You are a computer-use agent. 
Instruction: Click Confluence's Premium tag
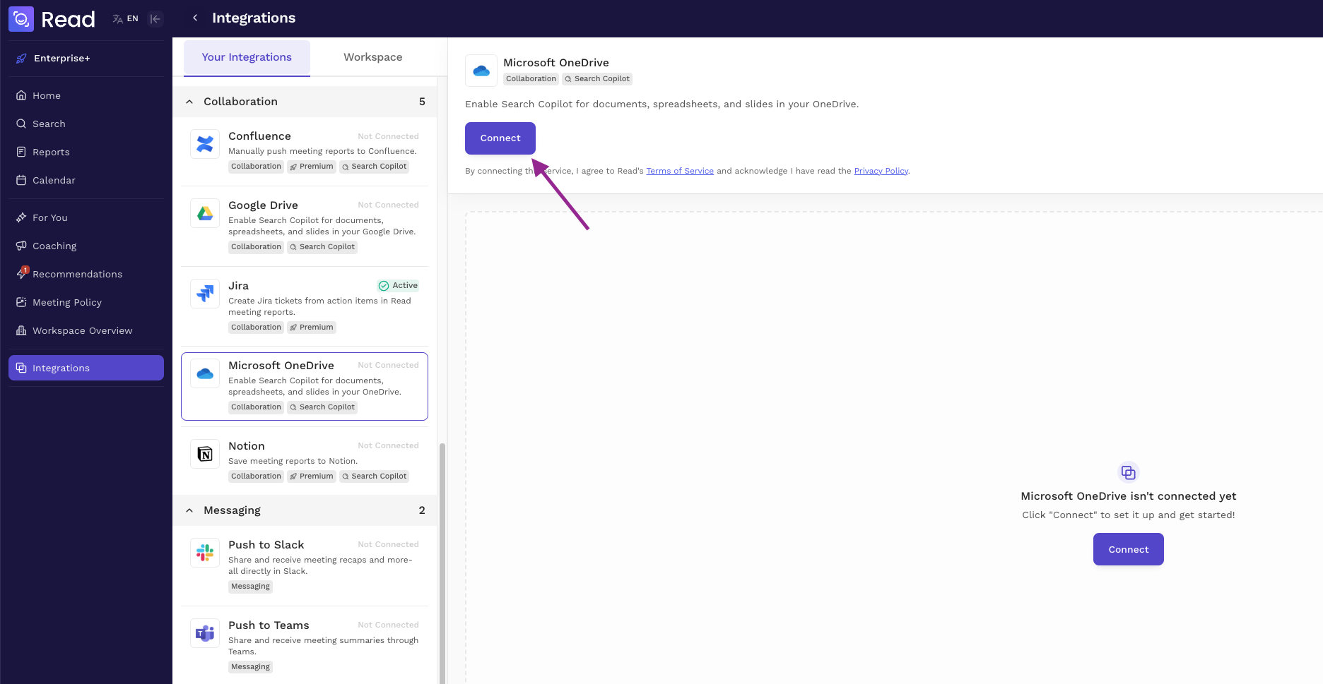312,167
